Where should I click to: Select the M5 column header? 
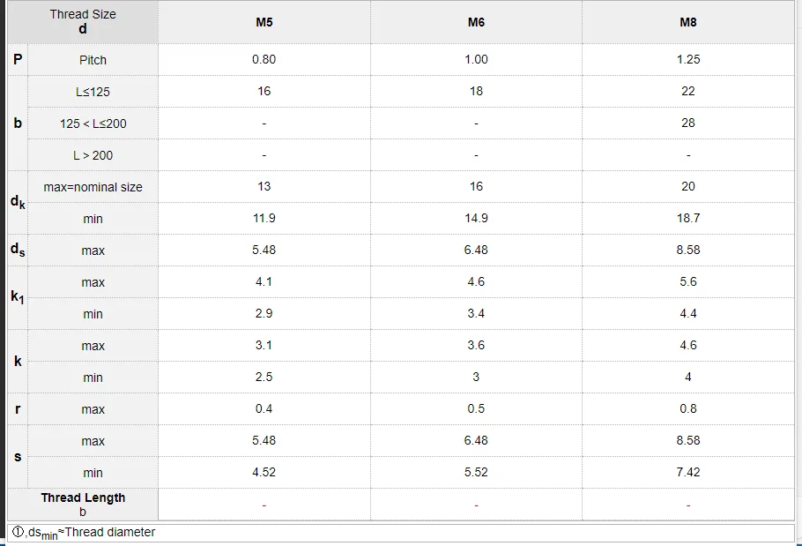point(264,22)
